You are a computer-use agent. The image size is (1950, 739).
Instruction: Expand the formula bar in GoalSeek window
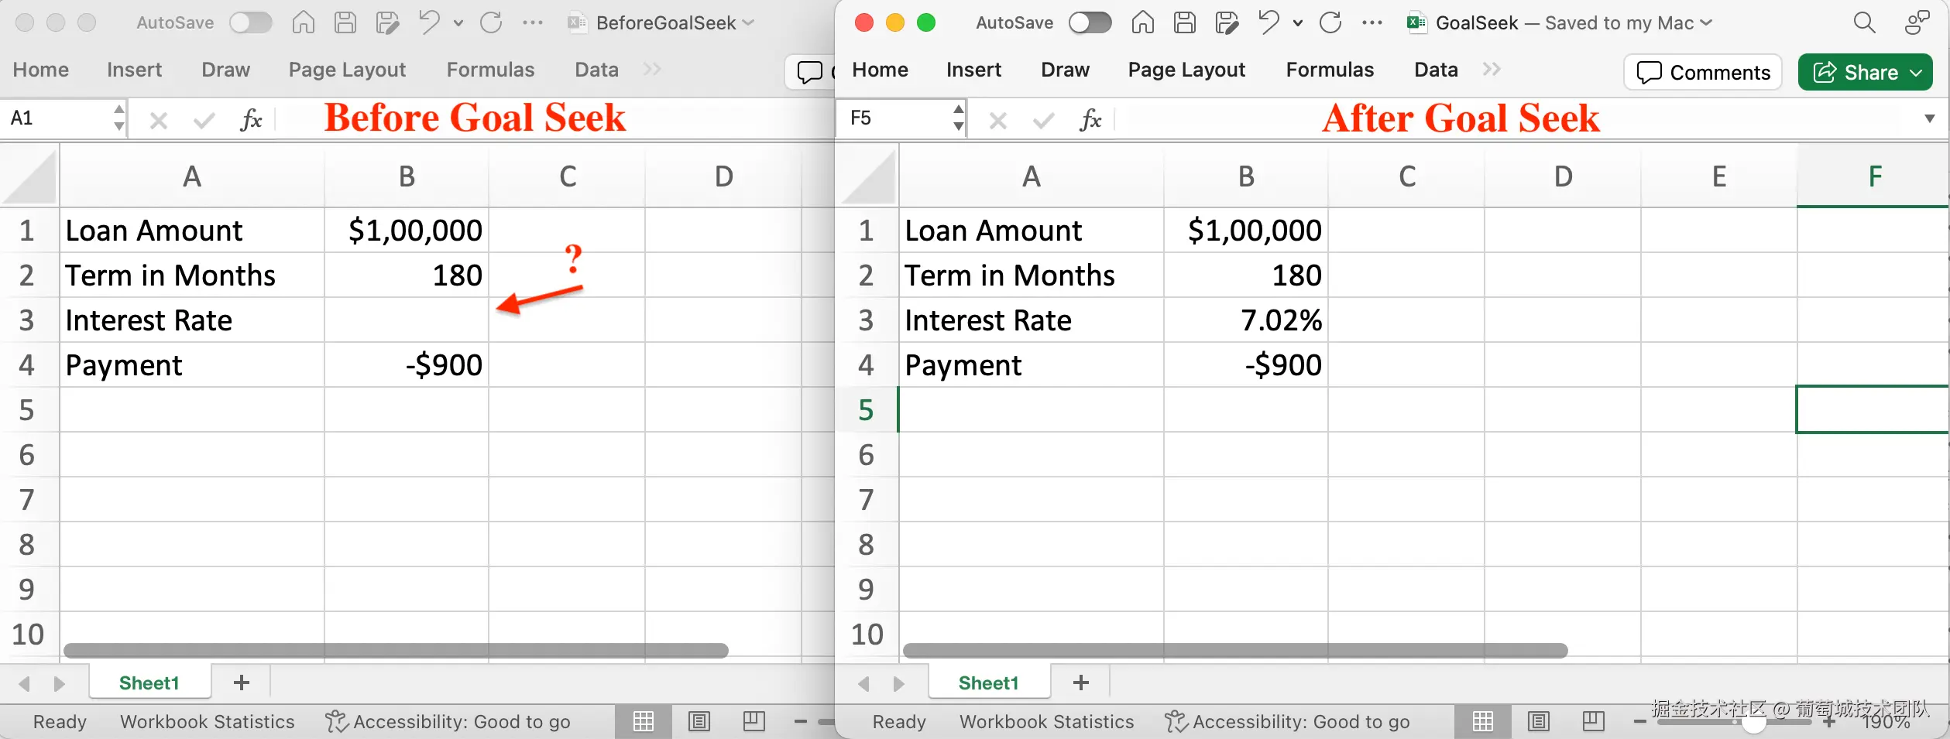(x=1930, y=119)
